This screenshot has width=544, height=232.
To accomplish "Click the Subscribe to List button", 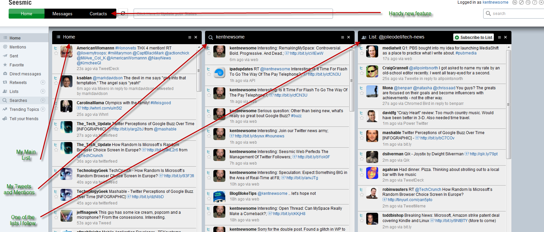I will click(474, 38).
